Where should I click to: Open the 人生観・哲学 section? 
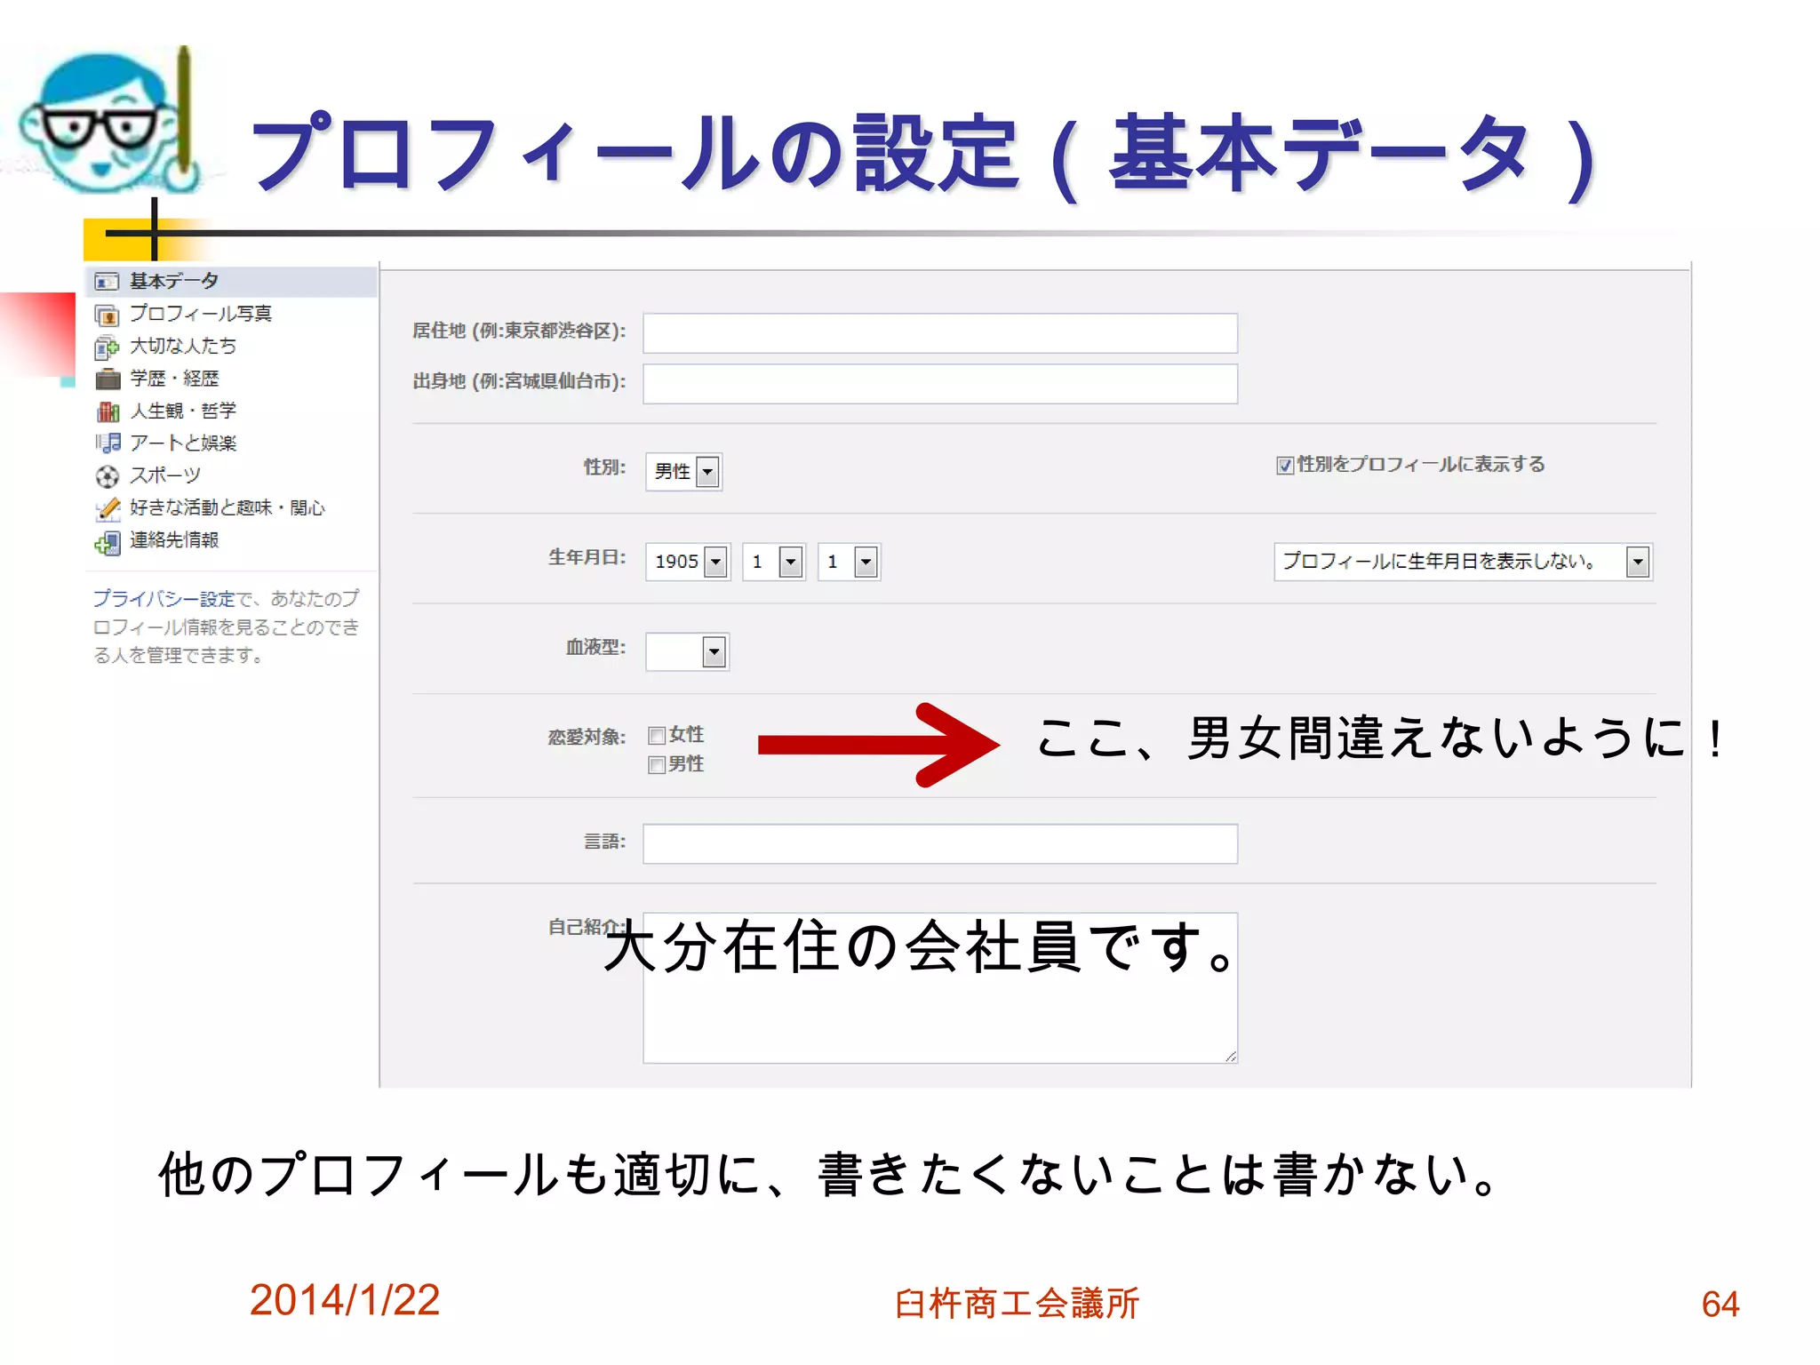(183, 411)
